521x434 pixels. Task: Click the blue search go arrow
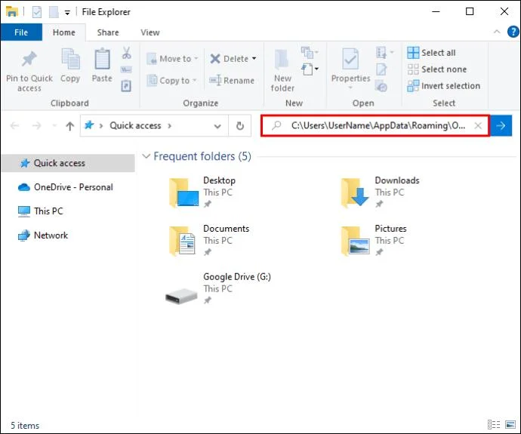pos(501,125)
